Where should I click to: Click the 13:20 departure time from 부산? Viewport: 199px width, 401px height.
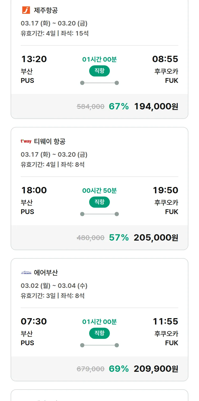coord(34,59)
